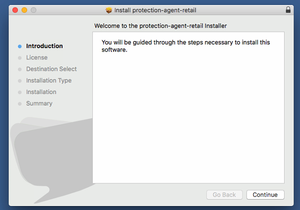300x210 pixels.
Task: Click the blue Introduction step bullet
Action: pos(20,46)
